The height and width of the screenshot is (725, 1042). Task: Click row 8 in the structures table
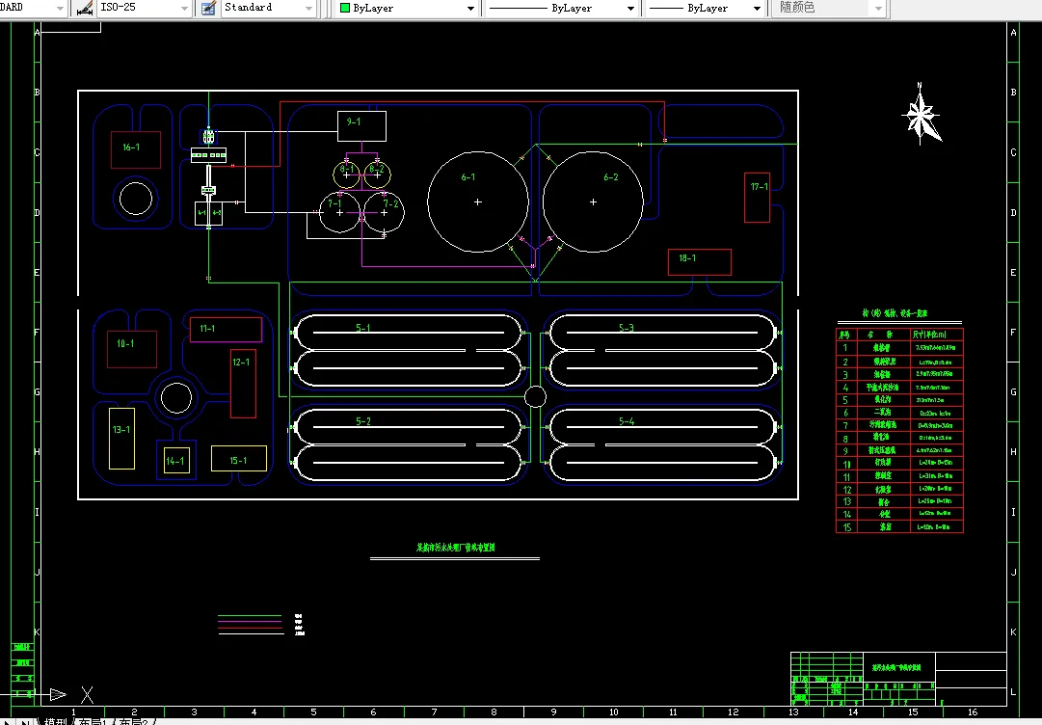899,438
